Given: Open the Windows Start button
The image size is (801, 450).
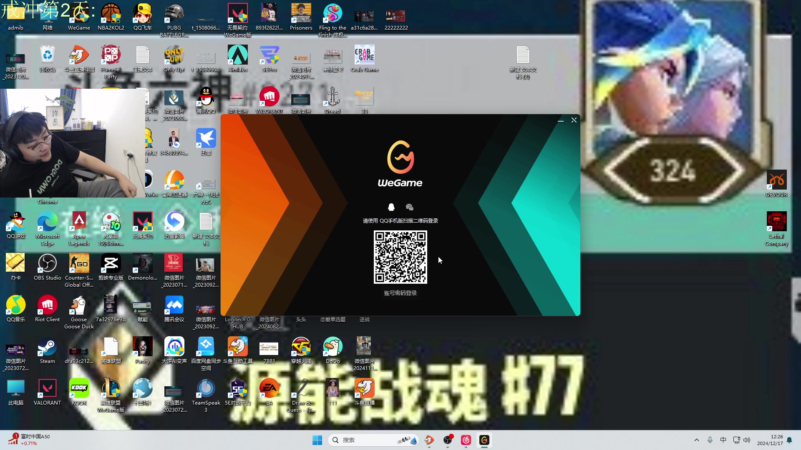Looking at the screenshot, I should (x=317, y=440).
